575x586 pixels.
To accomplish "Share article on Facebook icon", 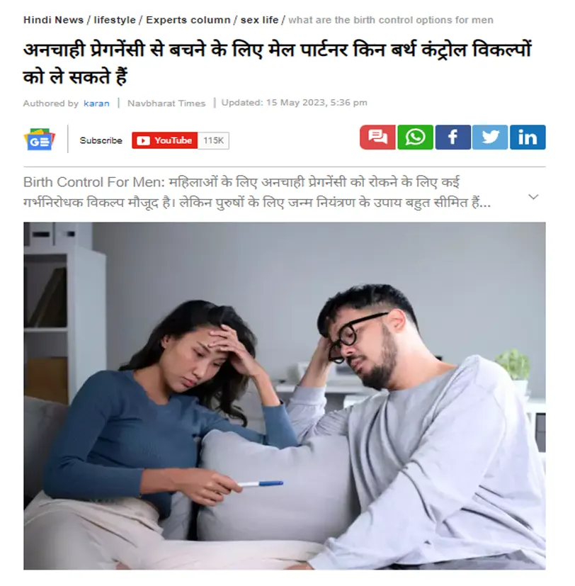I will pos(453,137).
